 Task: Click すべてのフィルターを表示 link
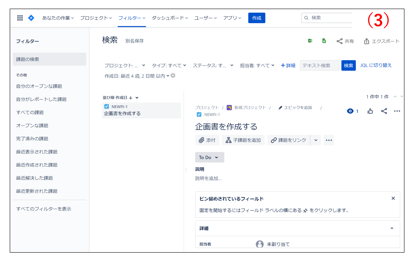coord(44,209)
